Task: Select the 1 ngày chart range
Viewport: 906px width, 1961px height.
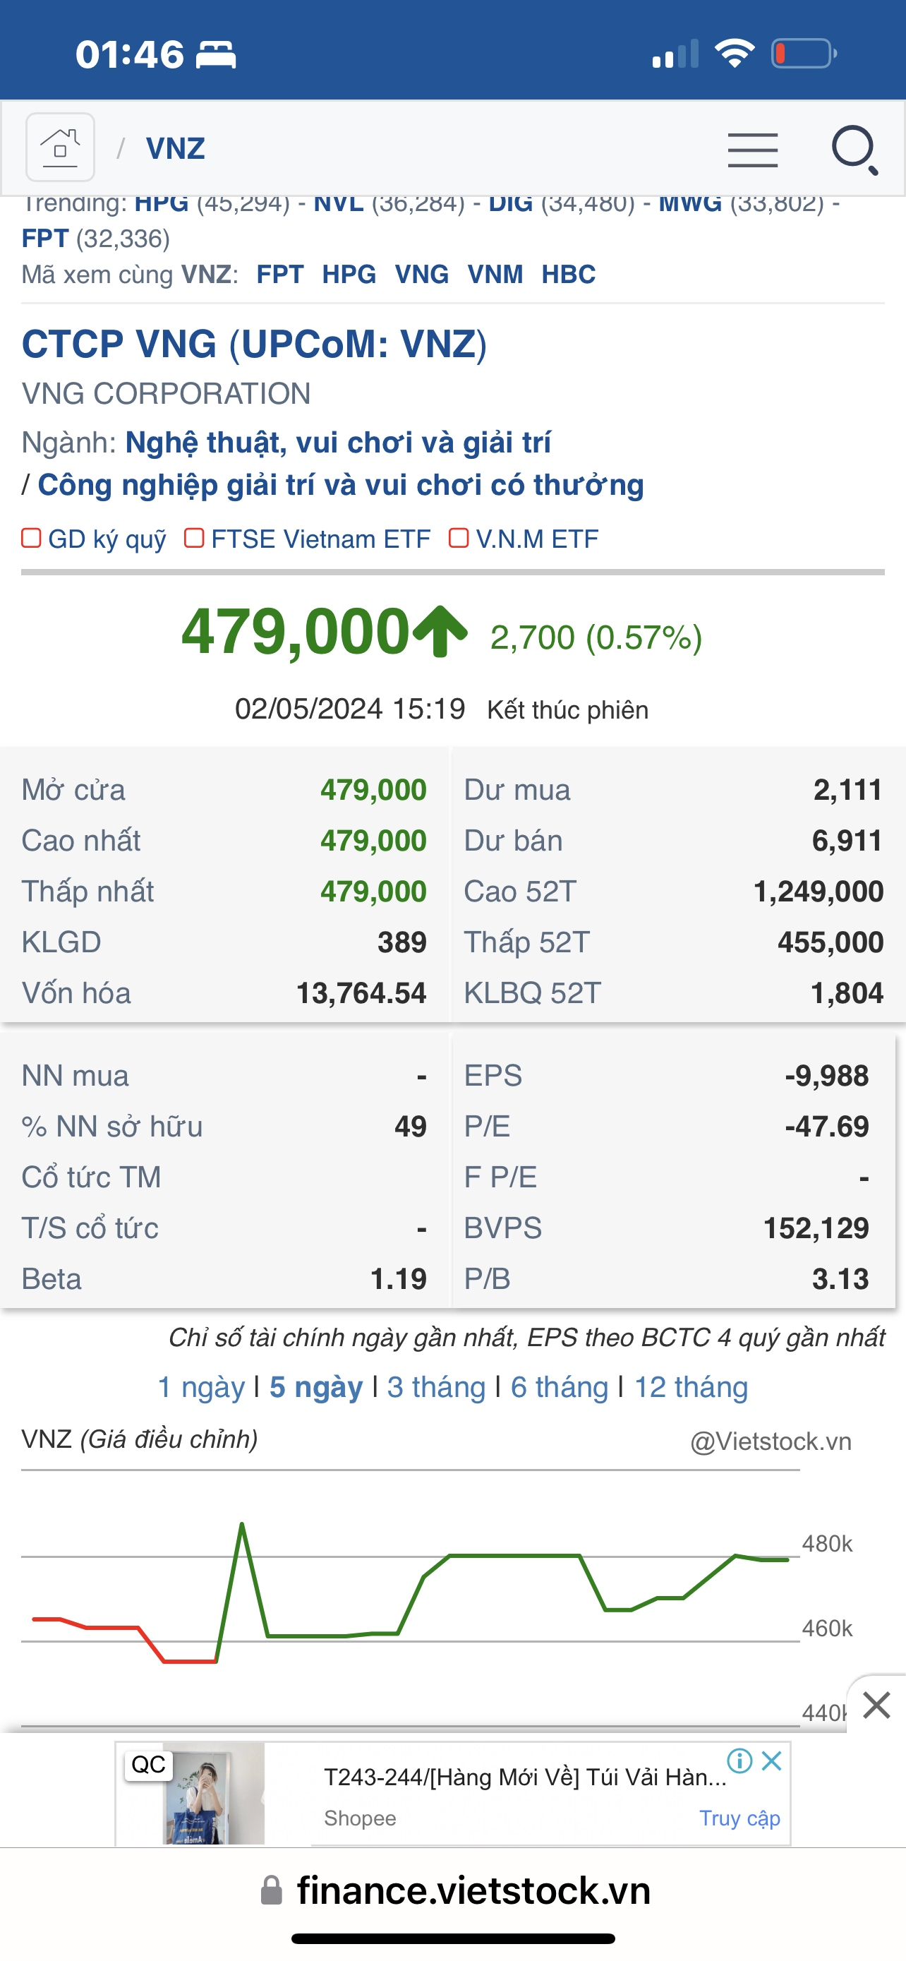Action: pyautogui.click(x=201, y=1387)
